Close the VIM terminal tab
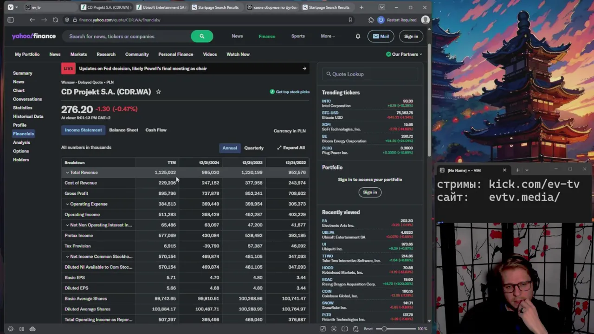594x334 pixels. click(504, 170)
